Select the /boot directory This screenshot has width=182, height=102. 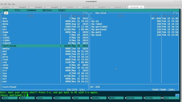[x=45, y=21]
